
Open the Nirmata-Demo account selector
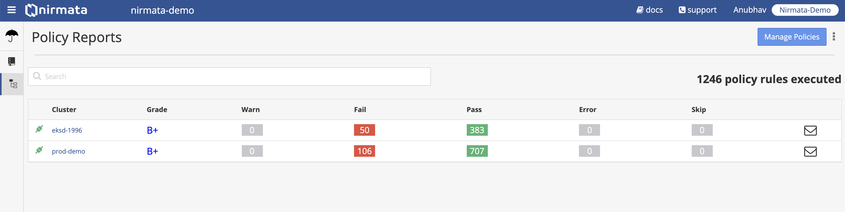[805, 10]
